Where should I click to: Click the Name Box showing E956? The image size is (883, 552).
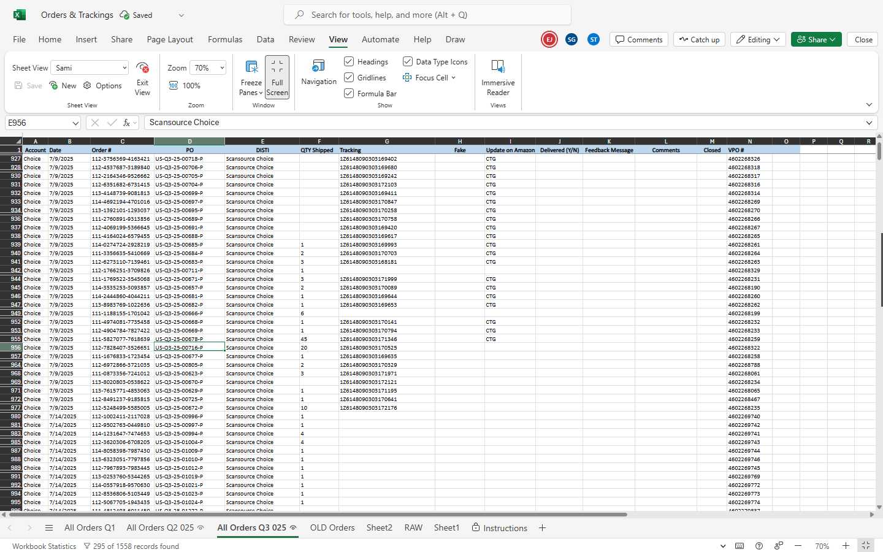coord(37,123)
